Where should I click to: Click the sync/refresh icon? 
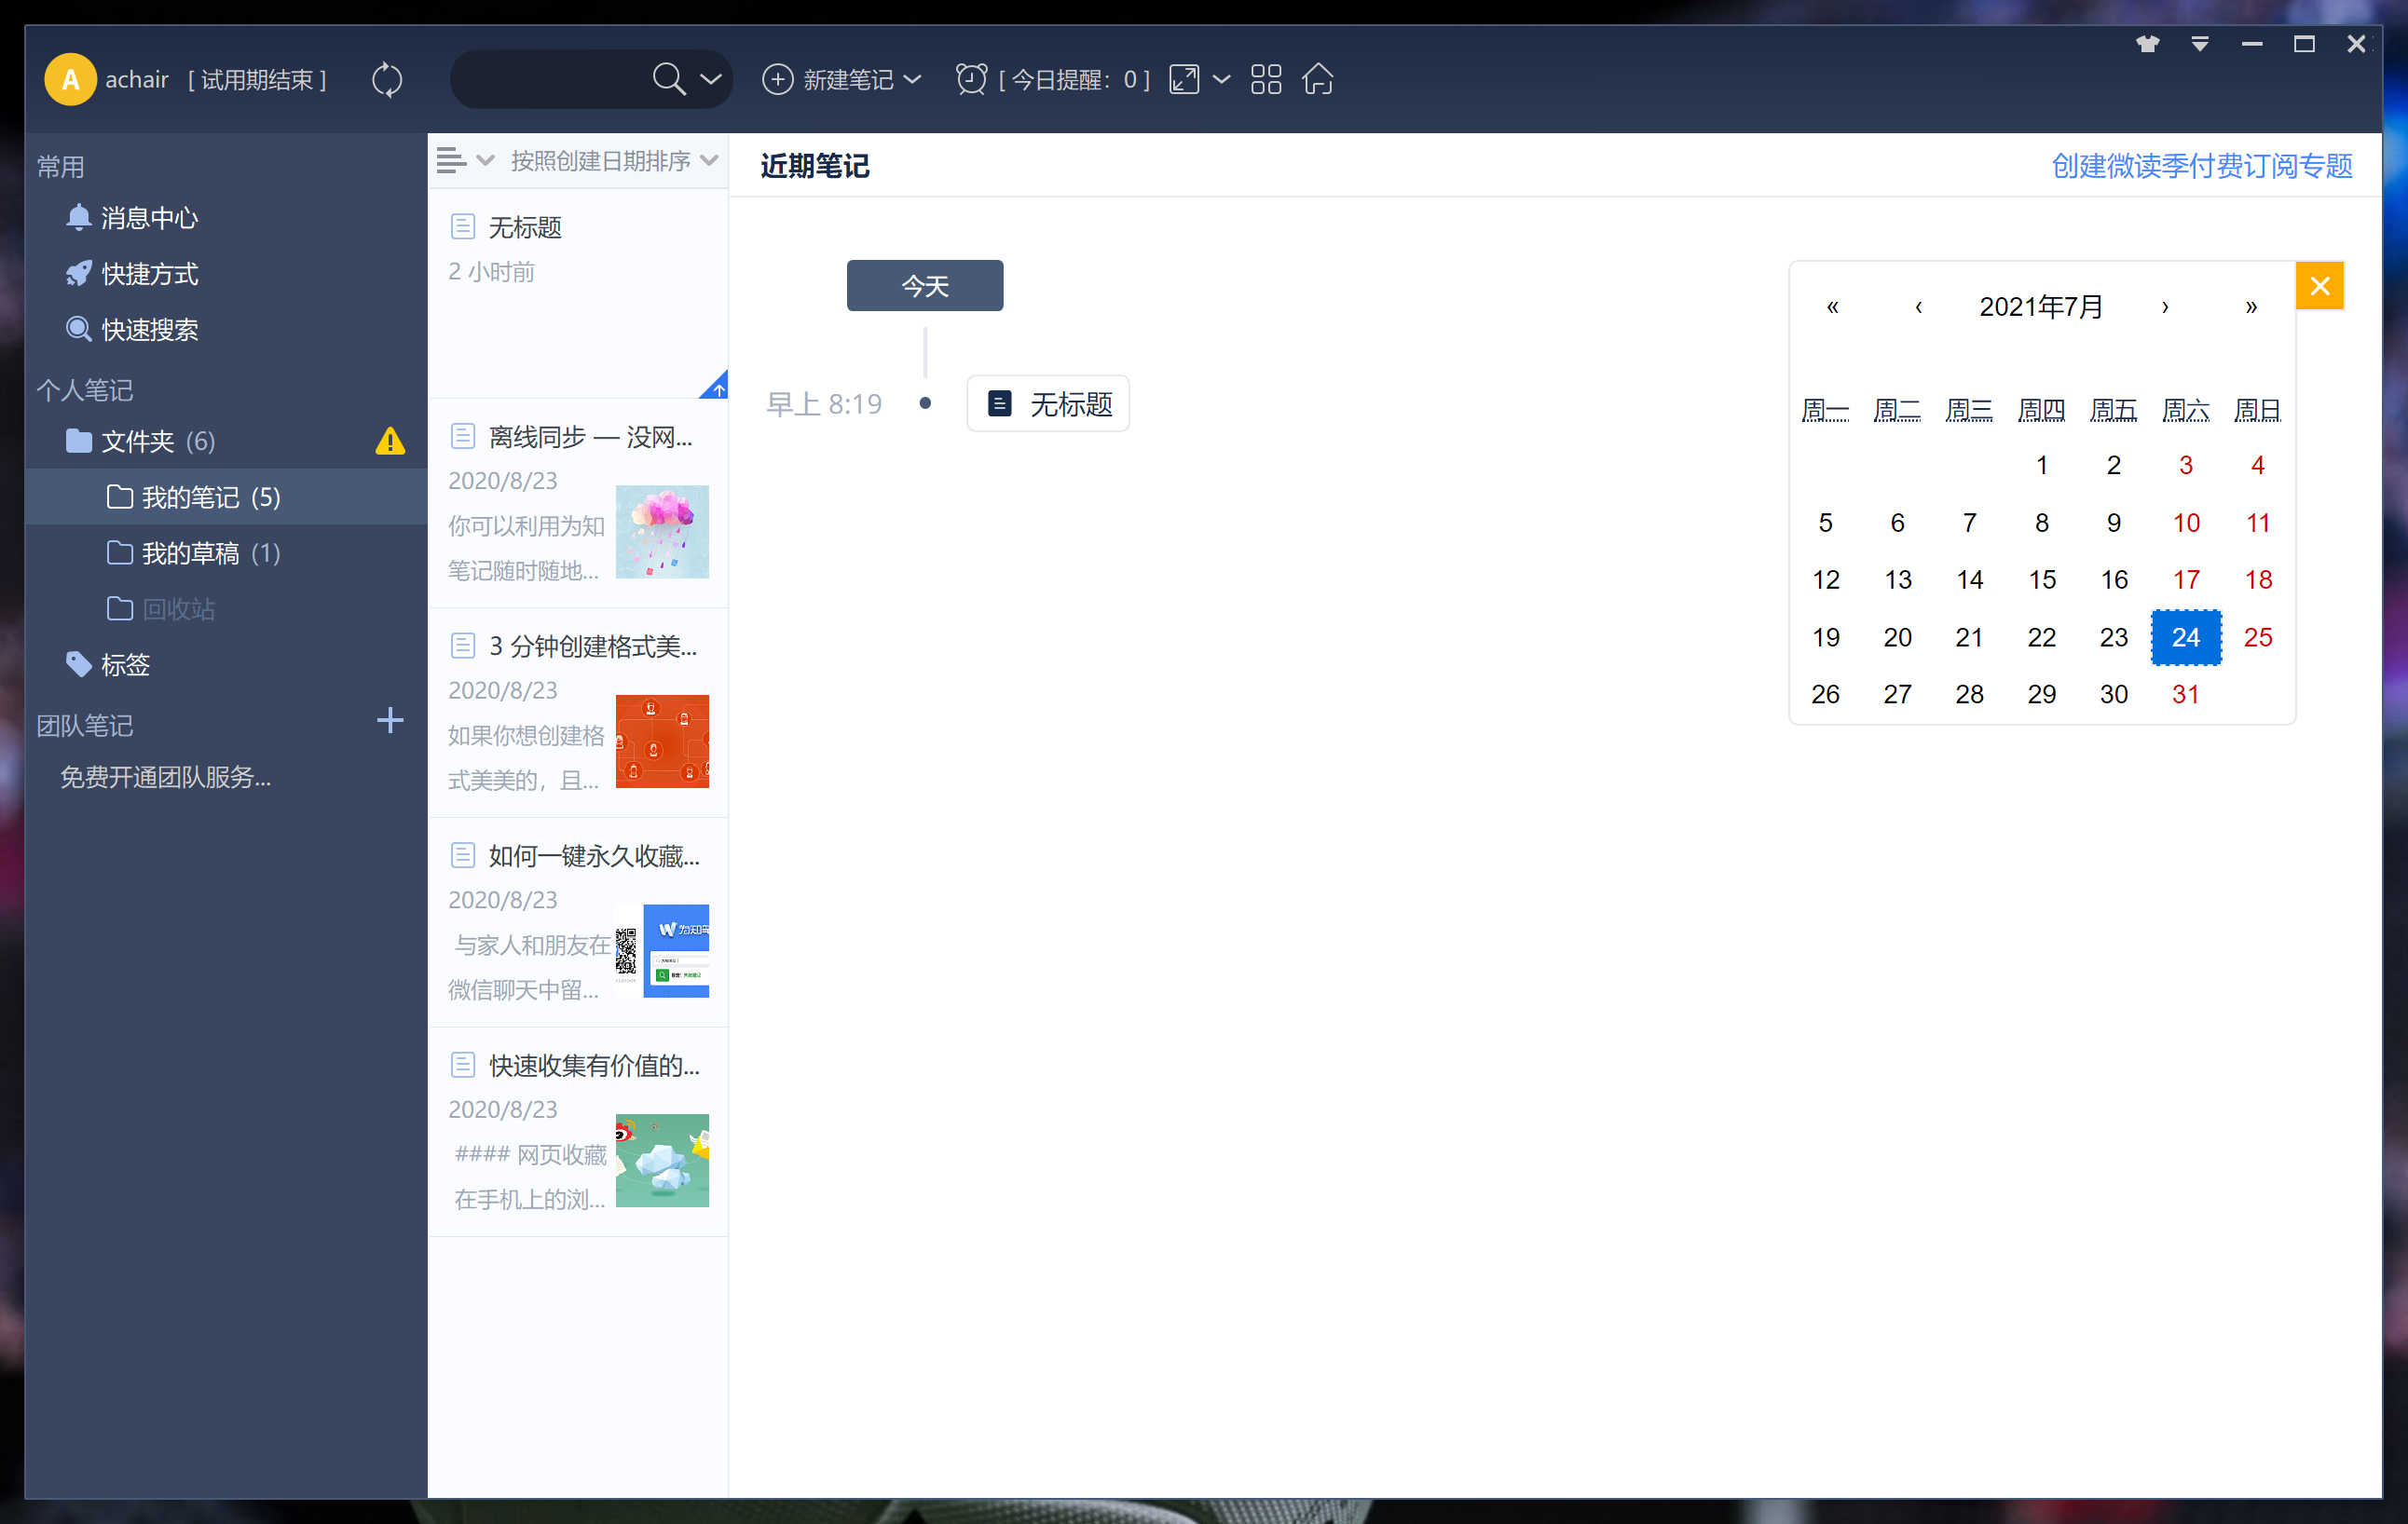[x=388, y=79]
